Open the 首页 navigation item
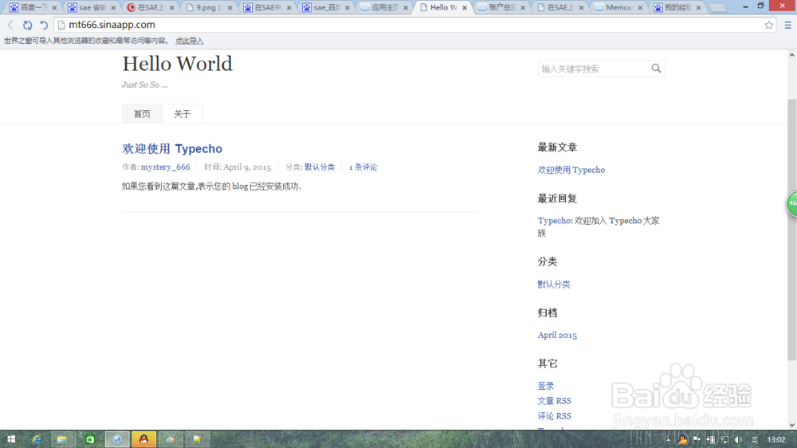The image size is (797, 448). coord(142,114)
